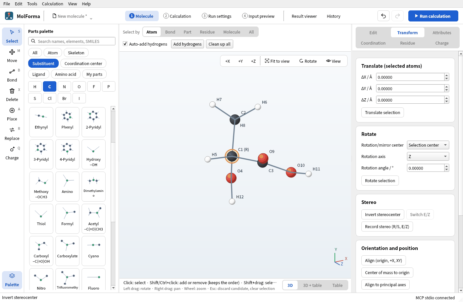Click the Clean up all button
463x302 pixels.
[x=219, y=44]
